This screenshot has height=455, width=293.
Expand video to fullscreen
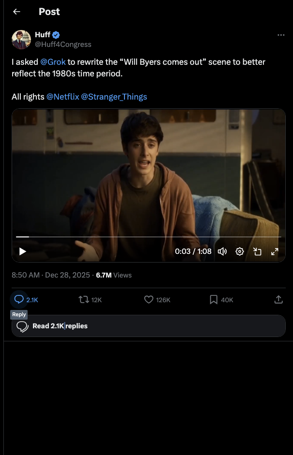(275, 251)
